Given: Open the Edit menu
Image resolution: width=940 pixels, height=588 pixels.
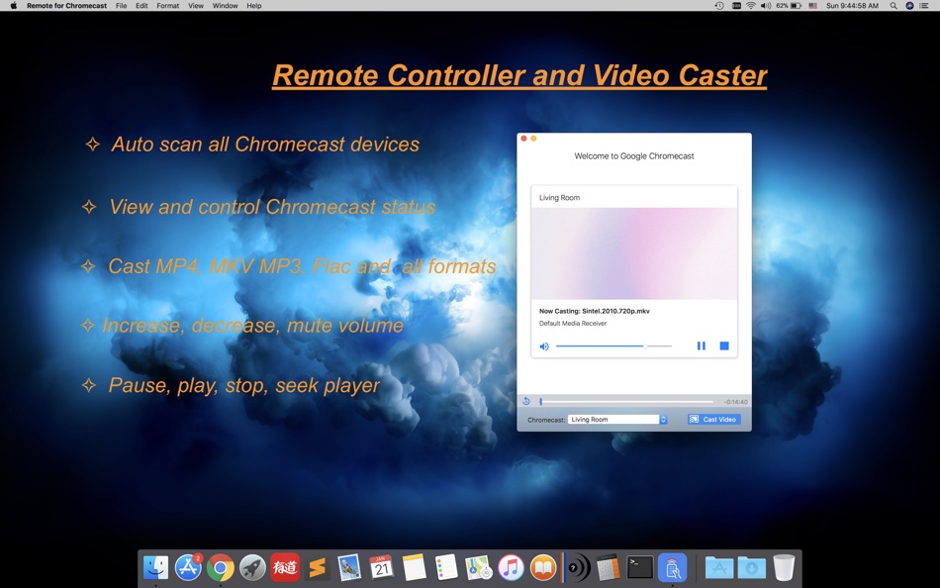Looking at the screenshot, I should click(x=141, y=5).
